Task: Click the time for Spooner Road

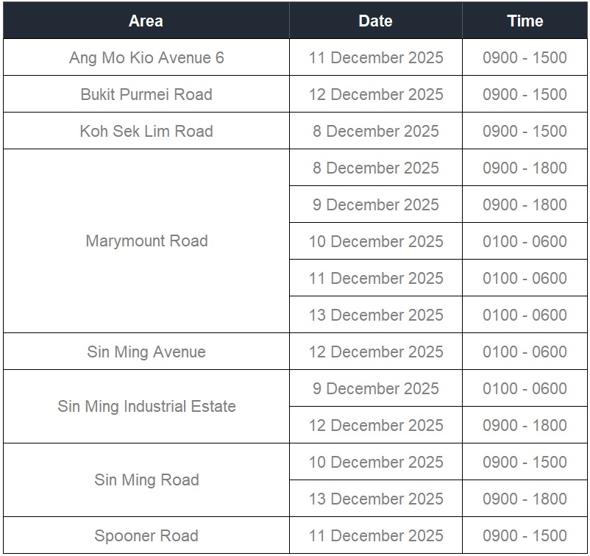Action: click(x=525, y=535)
